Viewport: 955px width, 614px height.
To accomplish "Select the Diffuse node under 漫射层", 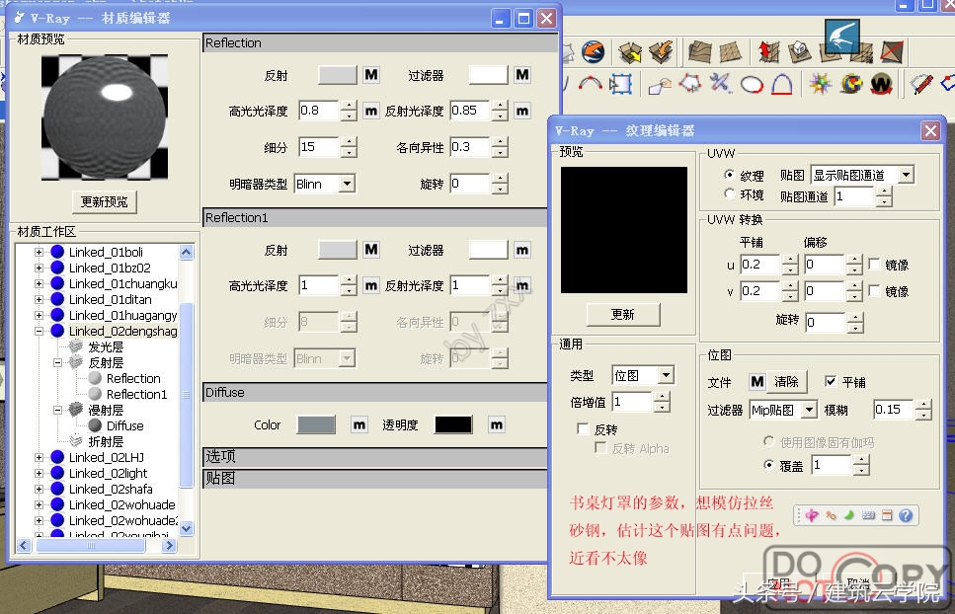I will pyautogui.click(x=124, y=425).
